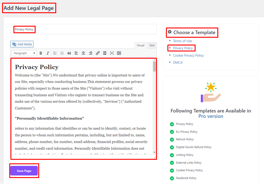264x184 pixels.
Task: Toggle the toolbar kitchen sink icon
Action: [119, 53]
